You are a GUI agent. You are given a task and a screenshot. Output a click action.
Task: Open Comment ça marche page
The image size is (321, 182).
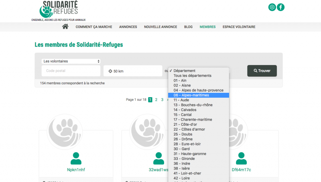tap(93, 27)
